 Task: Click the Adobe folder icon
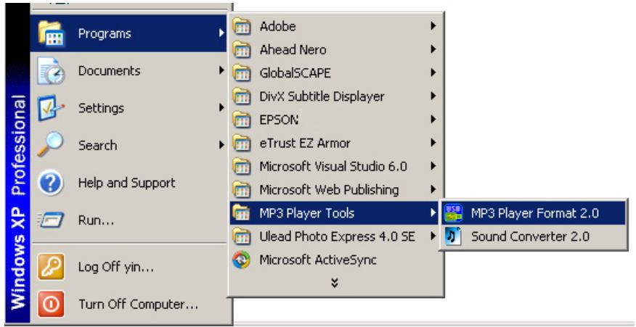tap(242, 27)
